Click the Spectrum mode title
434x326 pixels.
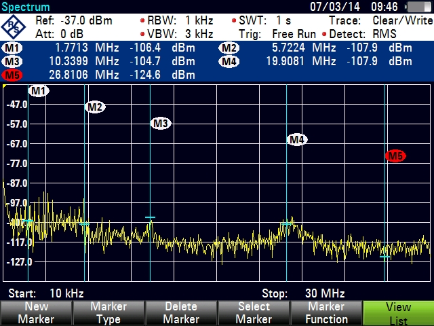coord(26,7)
